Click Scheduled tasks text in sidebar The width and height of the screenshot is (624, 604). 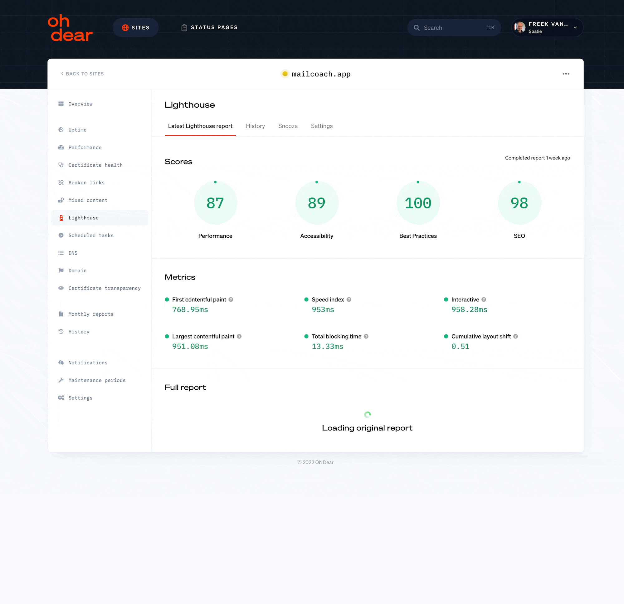coord(91,235)
